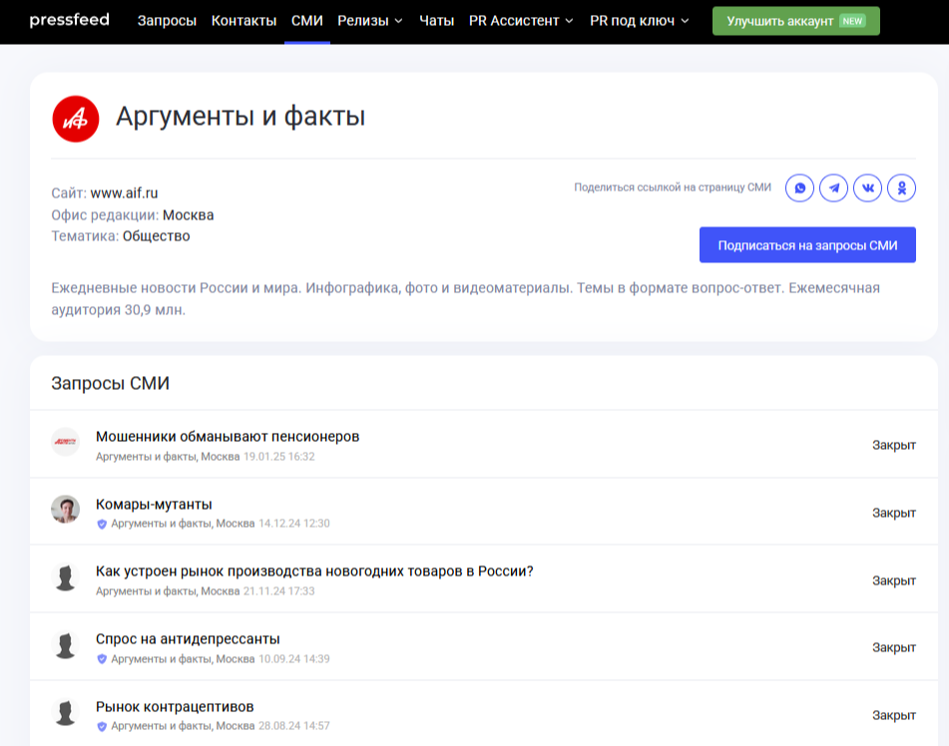Click the outlet description mentioning 30,9 млн
Viewport: 949px width, 746px height.
465,299
